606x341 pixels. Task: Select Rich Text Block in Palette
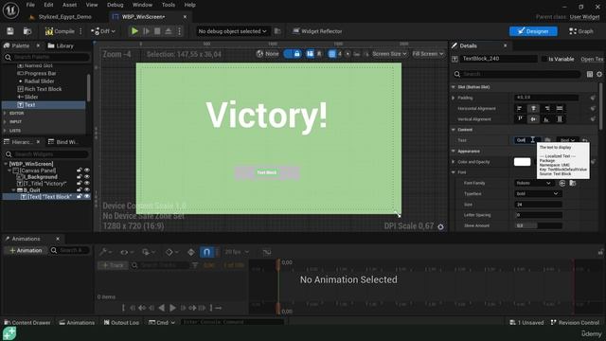(x=43, y=89)
